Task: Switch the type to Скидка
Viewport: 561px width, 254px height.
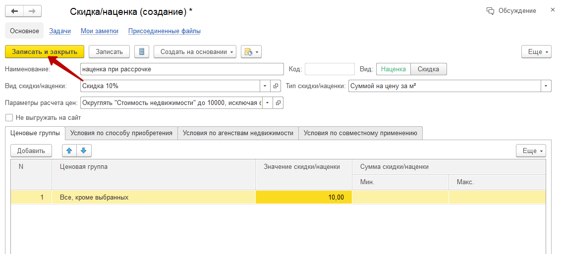Action: 428,69
